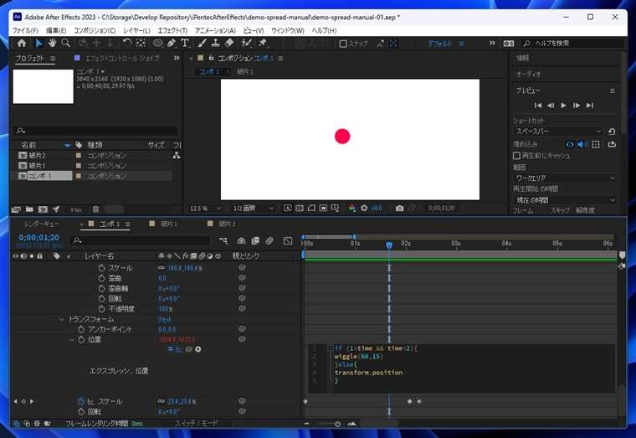The image size is (636, 438).
Task: Reset exposure icon in viewer
Action: pos(364,209)
